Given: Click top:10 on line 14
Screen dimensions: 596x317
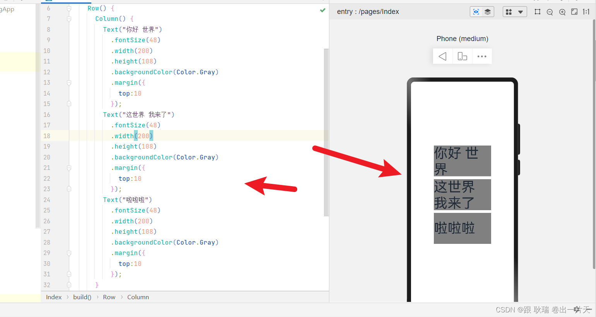Looking at the screenshot, I should 130,93.
